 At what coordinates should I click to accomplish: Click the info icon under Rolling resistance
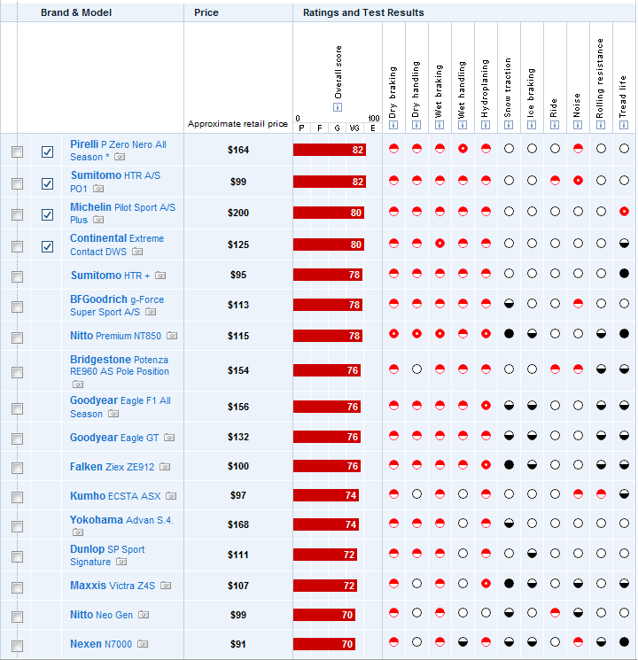(x=601, y=125)
